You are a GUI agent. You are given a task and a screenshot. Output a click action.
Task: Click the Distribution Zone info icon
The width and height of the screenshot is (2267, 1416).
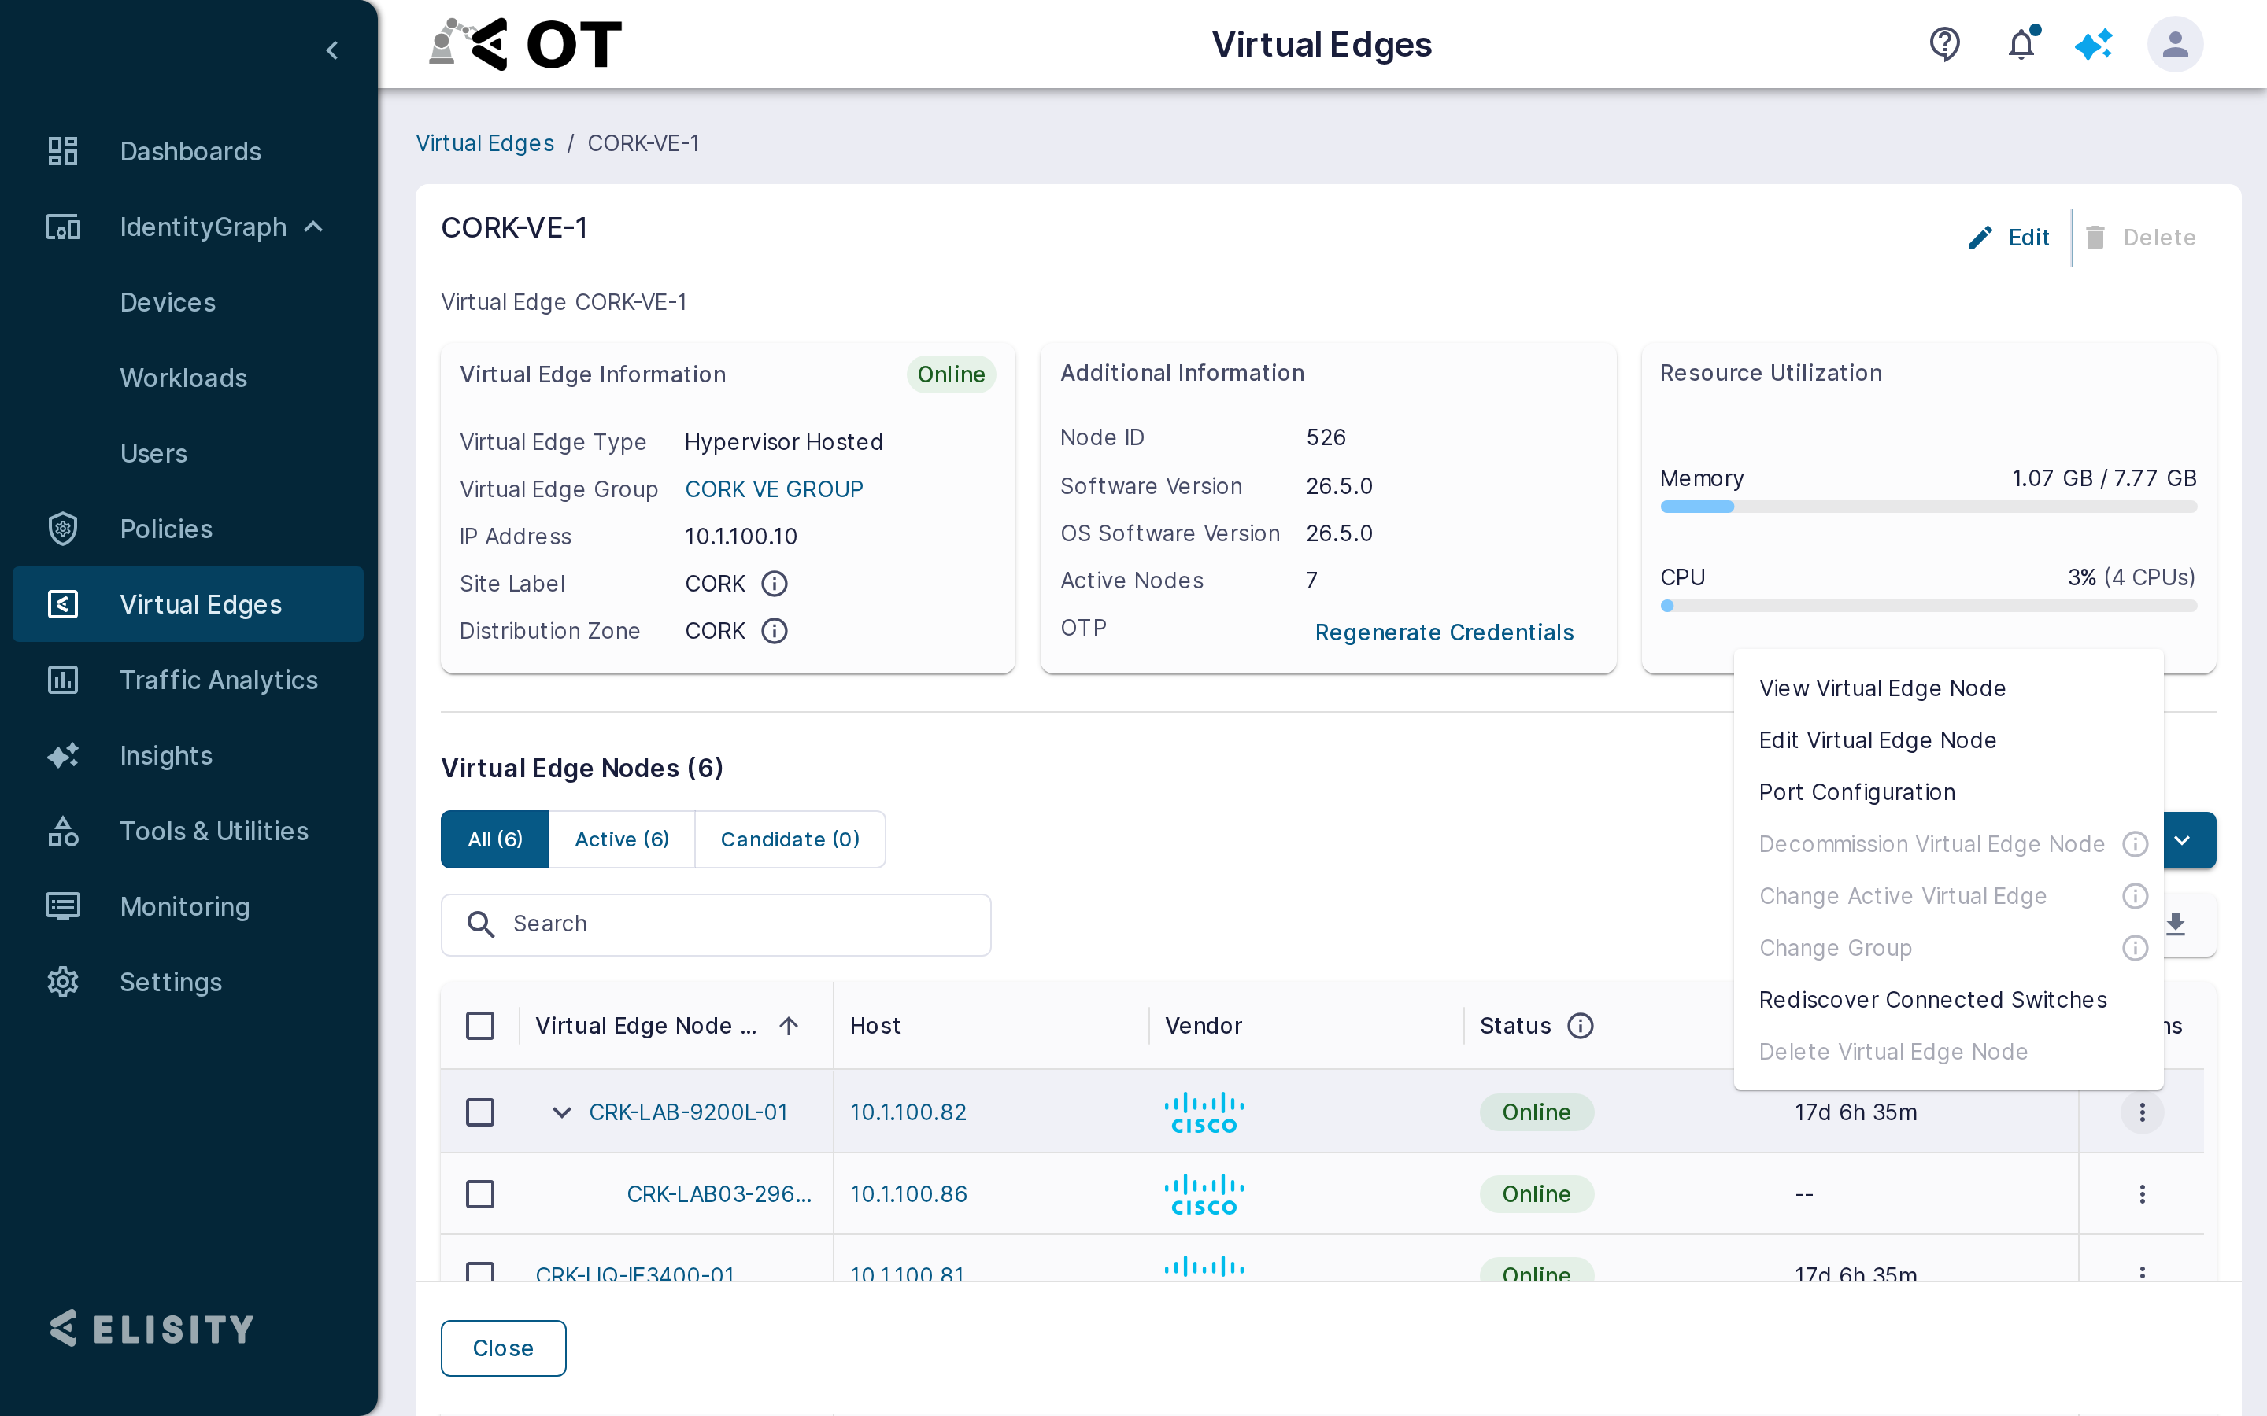pyautogui.click(x=774, y=630)
